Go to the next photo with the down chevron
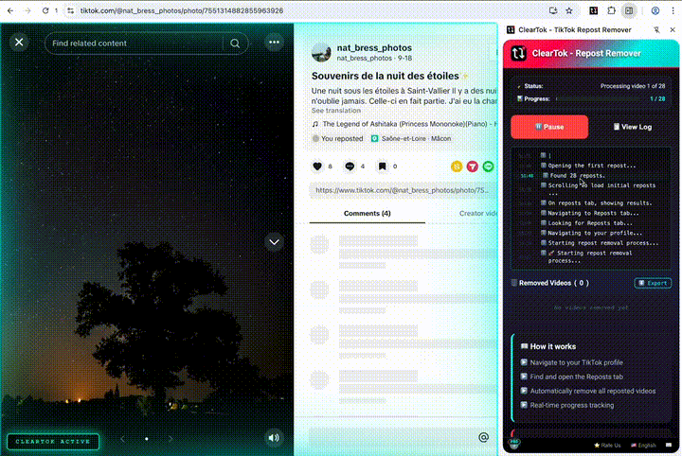682x456 pixels. click(x=274, y=242)
